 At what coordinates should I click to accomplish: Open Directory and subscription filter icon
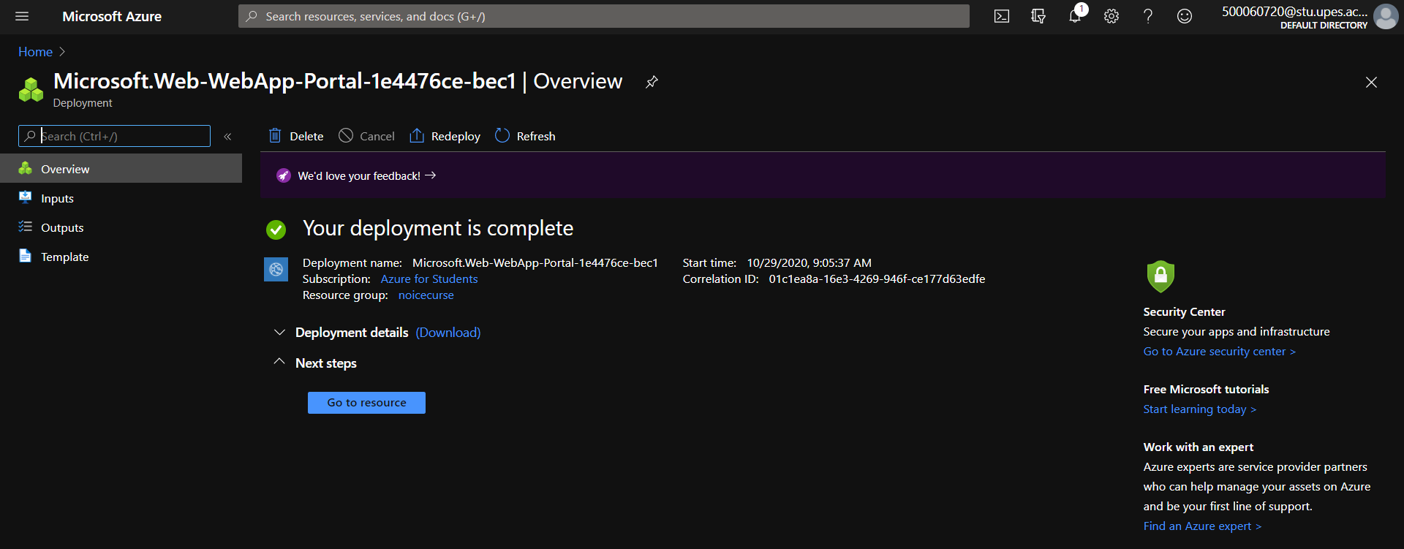1038,16
